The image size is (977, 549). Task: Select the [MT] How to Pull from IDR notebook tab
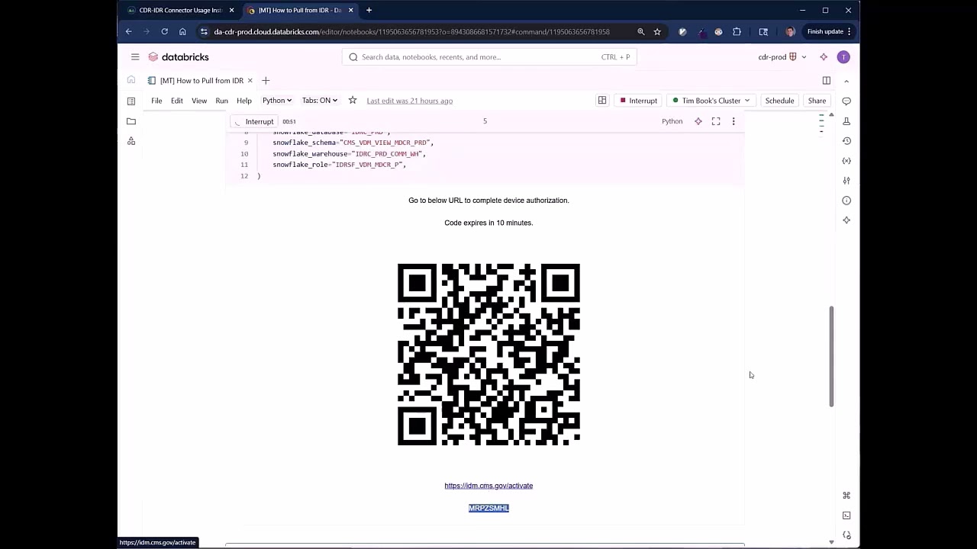[x=202, y=80]
